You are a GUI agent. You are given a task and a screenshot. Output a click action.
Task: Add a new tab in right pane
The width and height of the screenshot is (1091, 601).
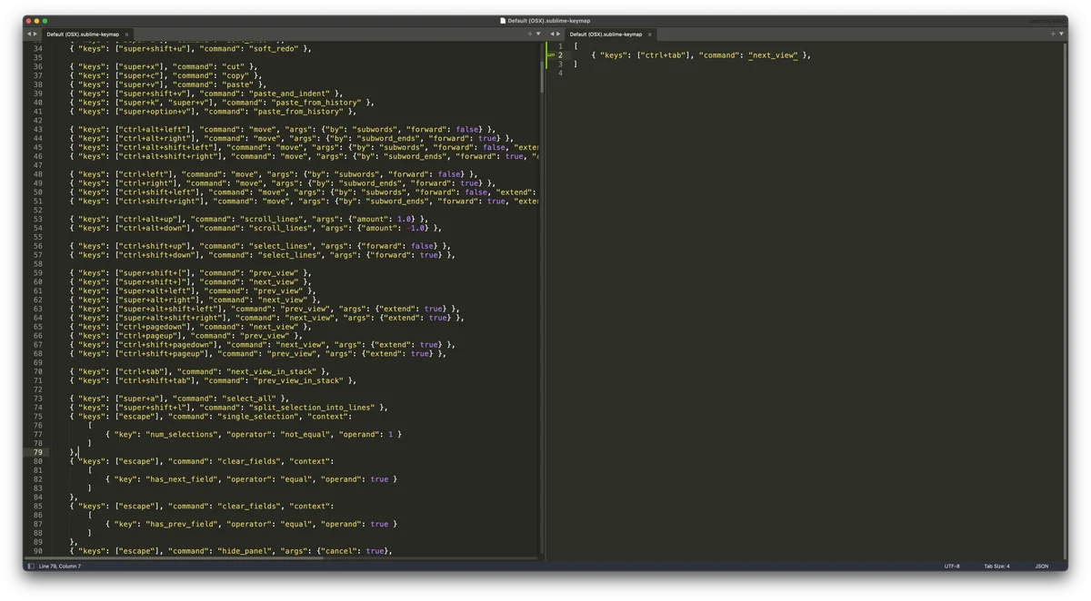[1053, 34]
